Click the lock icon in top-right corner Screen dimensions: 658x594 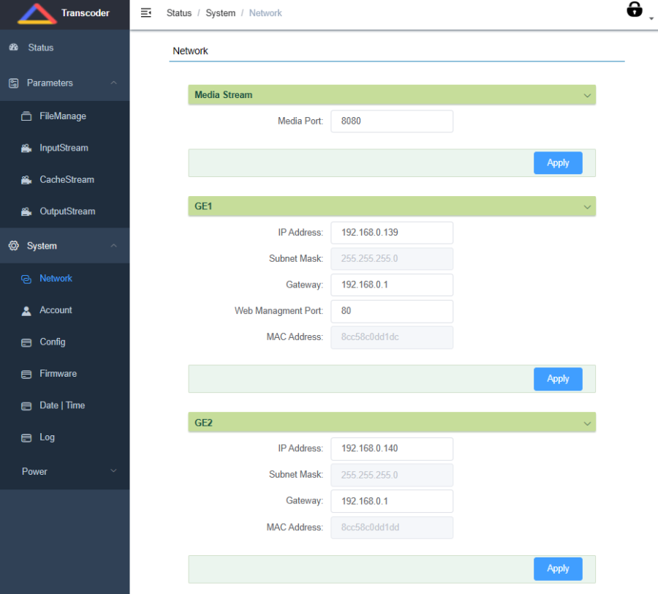click(x=635, y=10)
